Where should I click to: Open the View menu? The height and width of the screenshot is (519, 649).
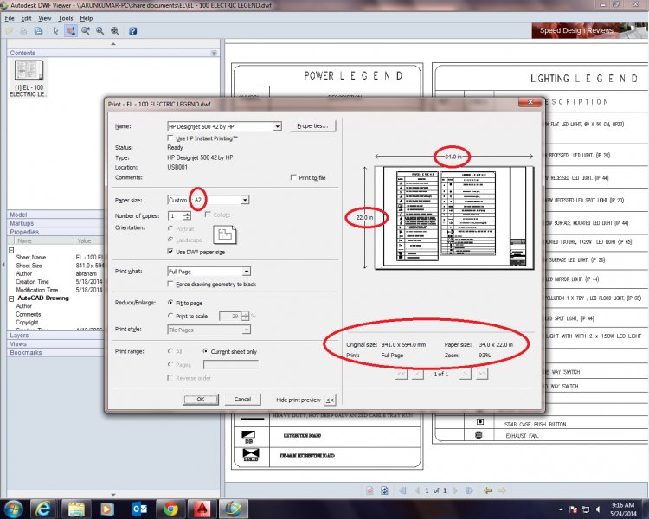point(44,18)
